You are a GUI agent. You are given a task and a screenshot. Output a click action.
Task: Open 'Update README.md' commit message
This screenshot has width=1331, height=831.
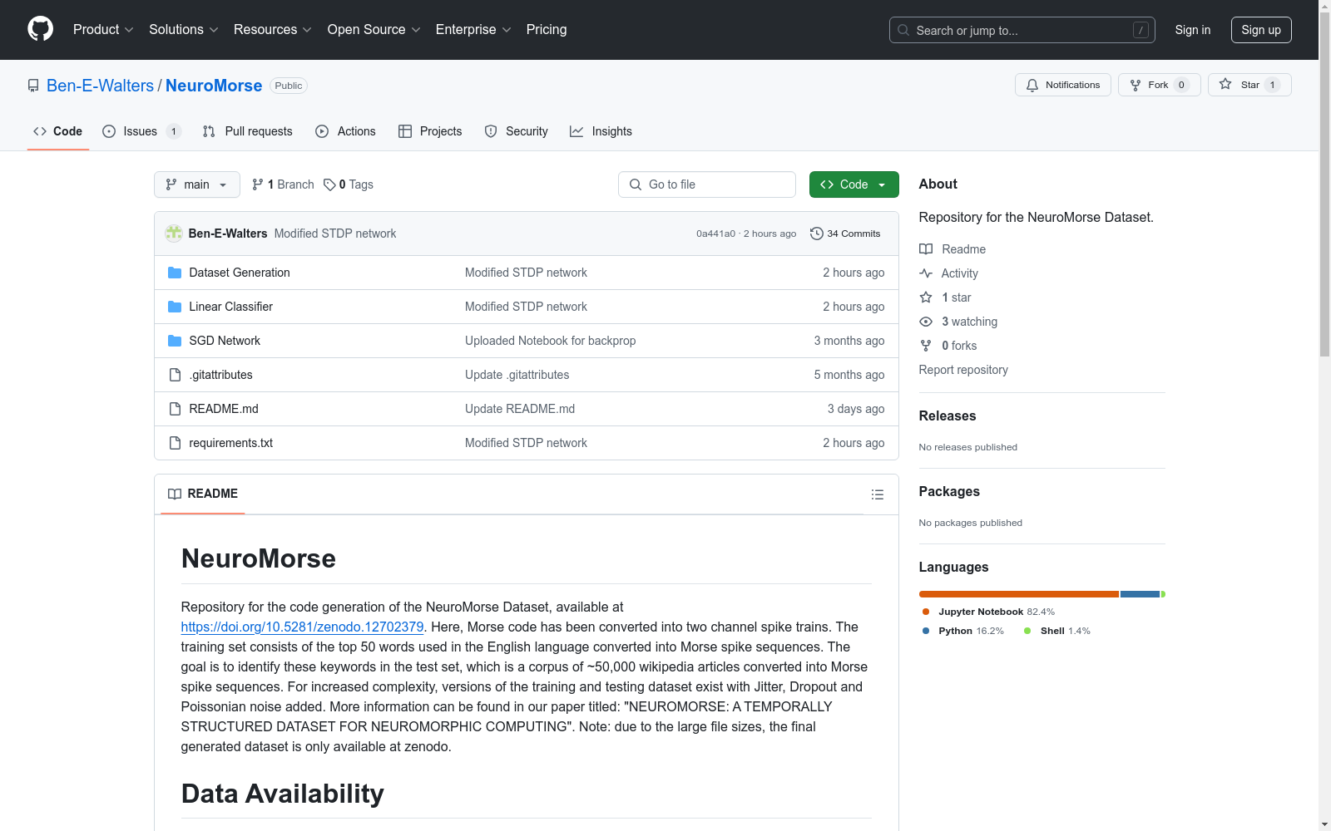pyautogui.click(x=520, y=409)
